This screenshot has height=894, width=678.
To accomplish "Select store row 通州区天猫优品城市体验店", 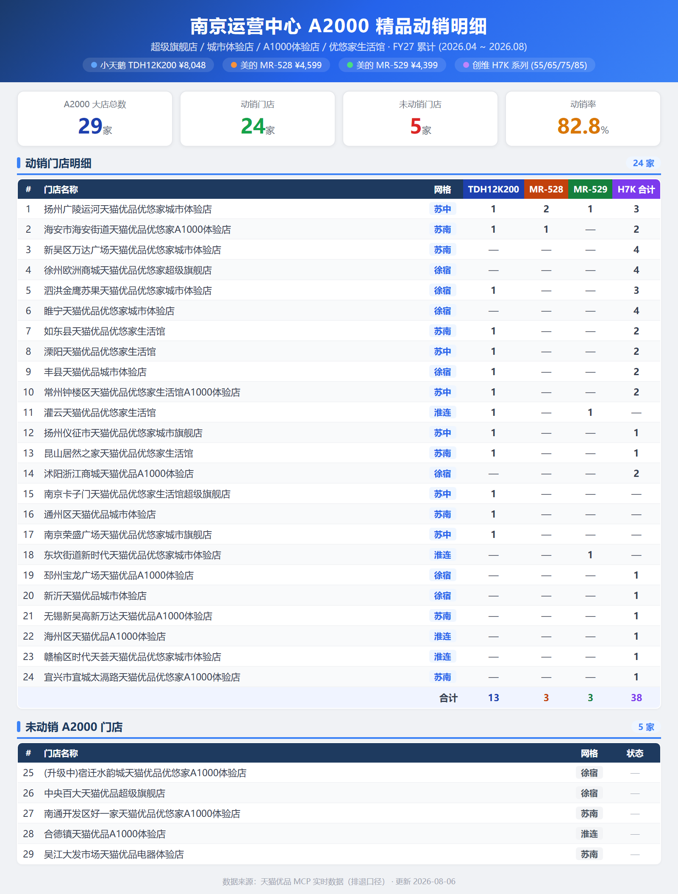I will pos(339,514).
